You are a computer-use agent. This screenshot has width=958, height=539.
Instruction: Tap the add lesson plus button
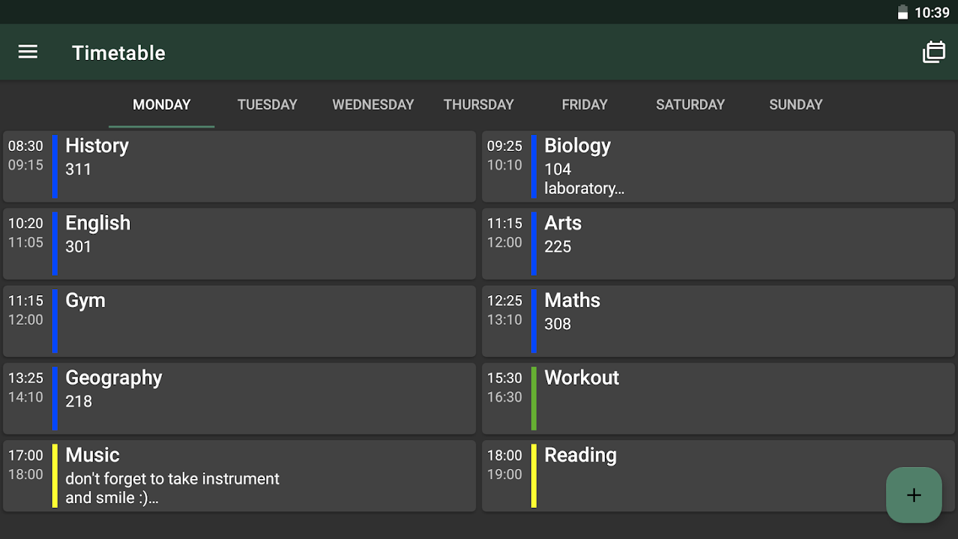[x=914, y=495]
